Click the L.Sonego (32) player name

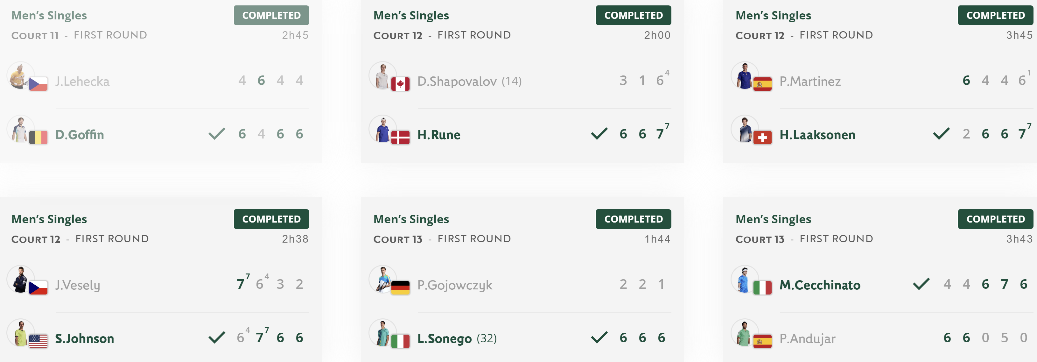click(x=457, y=339)
